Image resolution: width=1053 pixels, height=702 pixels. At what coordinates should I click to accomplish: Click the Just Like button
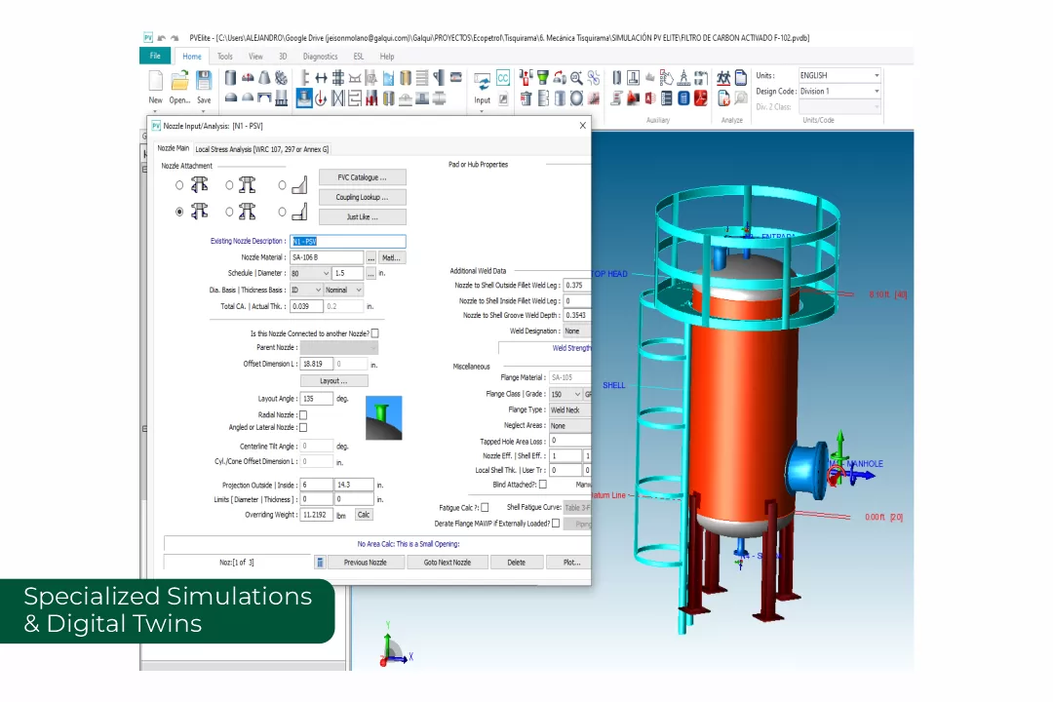point(363,217)
